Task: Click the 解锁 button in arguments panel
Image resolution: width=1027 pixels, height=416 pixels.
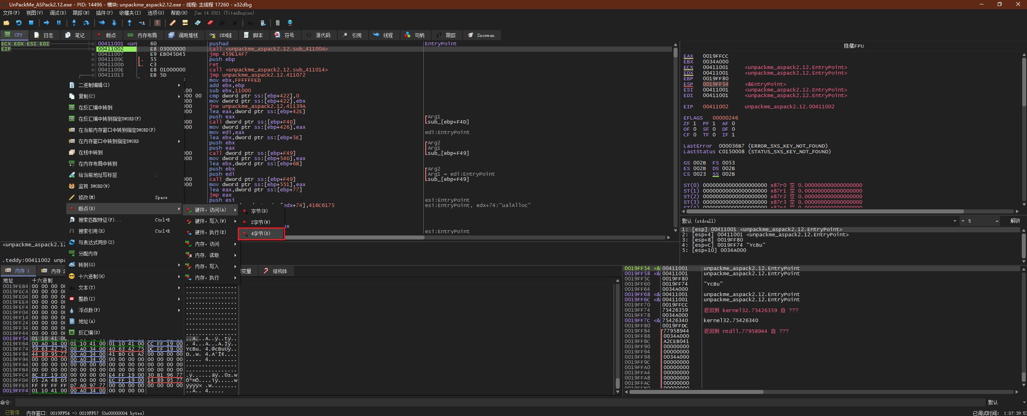Action: pyautogui.click(x=1015, y=221)
